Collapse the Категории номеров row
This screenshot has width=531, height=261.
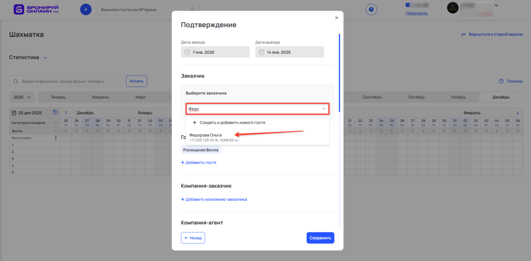[x=55, y=123]
